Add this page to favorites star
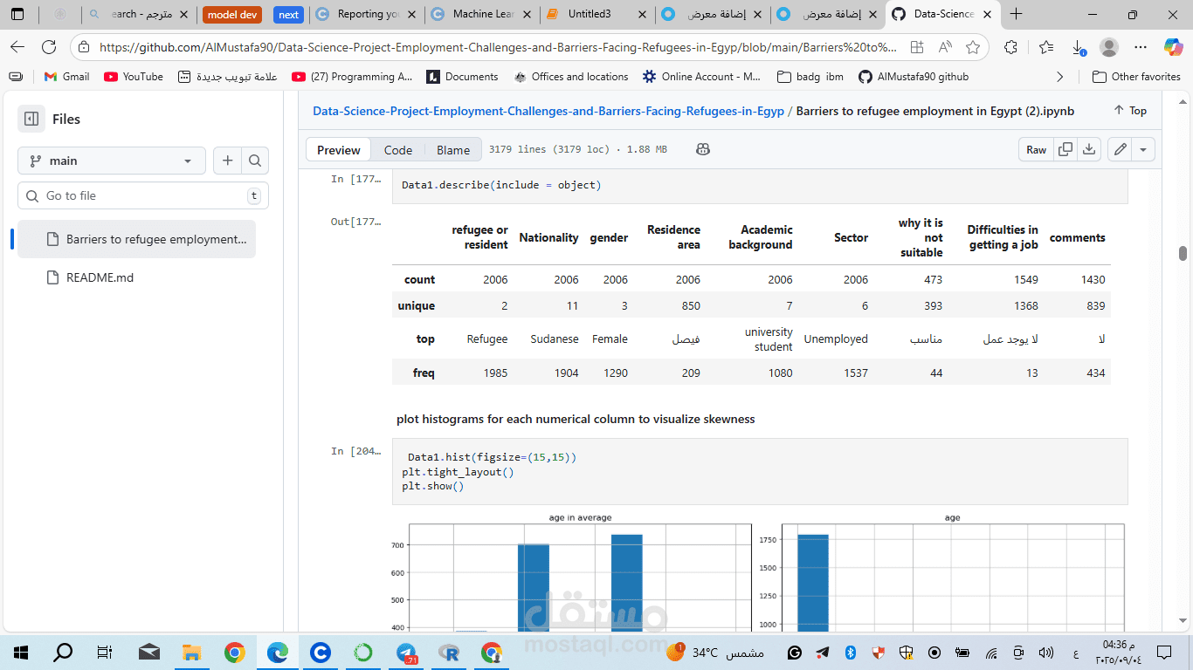This screenshot has height=670, width=1193. [972, 47]
